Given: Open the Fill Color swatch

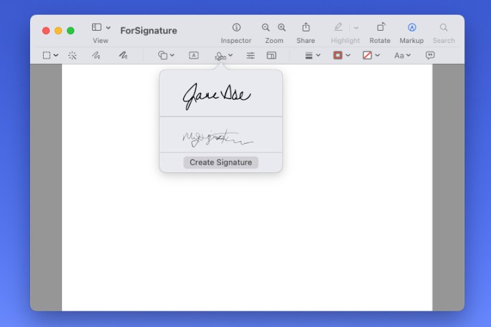Looking at the screenshot, I should (x=371, y=55).
